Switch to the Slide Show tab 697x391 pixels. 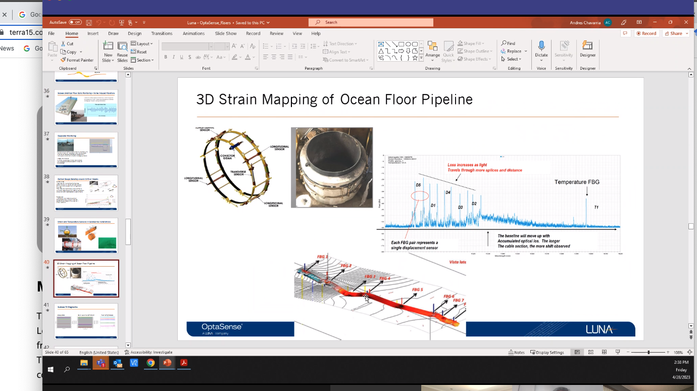226,33
